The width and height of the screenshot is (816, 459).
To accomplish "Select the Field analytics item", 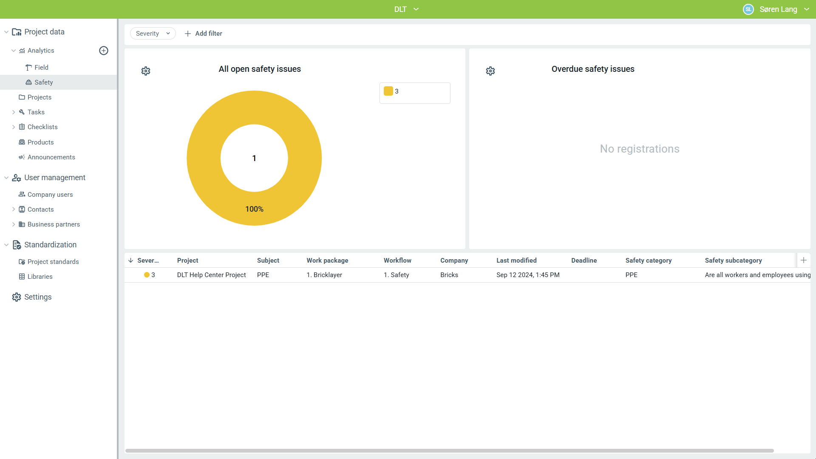I will [41, 68].
